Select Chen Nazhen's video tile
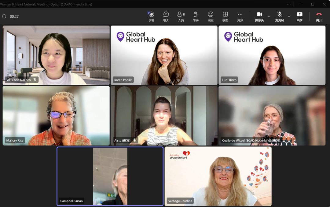The height and width of the screenshot is (207, 330). (56, 55)
